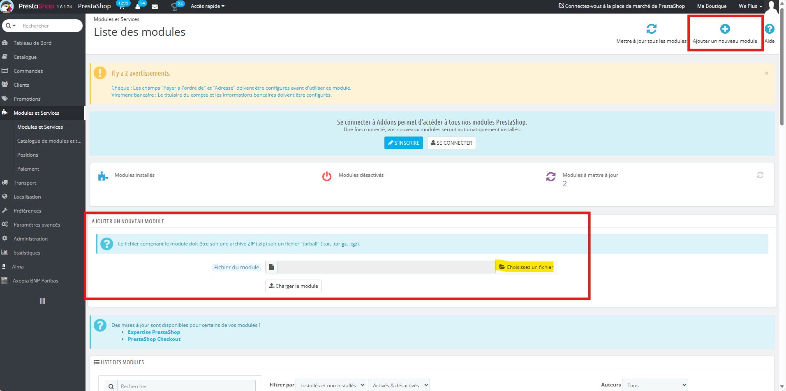Click the magnifier icon in the module list search

click(x=111, y=386)
